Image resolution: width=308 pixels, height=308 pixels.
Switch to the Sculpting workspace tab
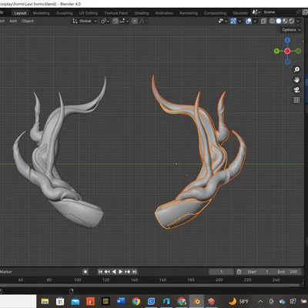click(65, 13)
